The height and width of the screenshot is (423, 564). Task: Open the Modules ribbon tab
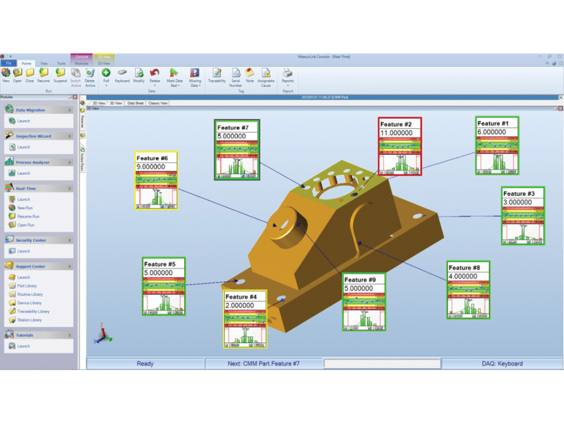81,63
